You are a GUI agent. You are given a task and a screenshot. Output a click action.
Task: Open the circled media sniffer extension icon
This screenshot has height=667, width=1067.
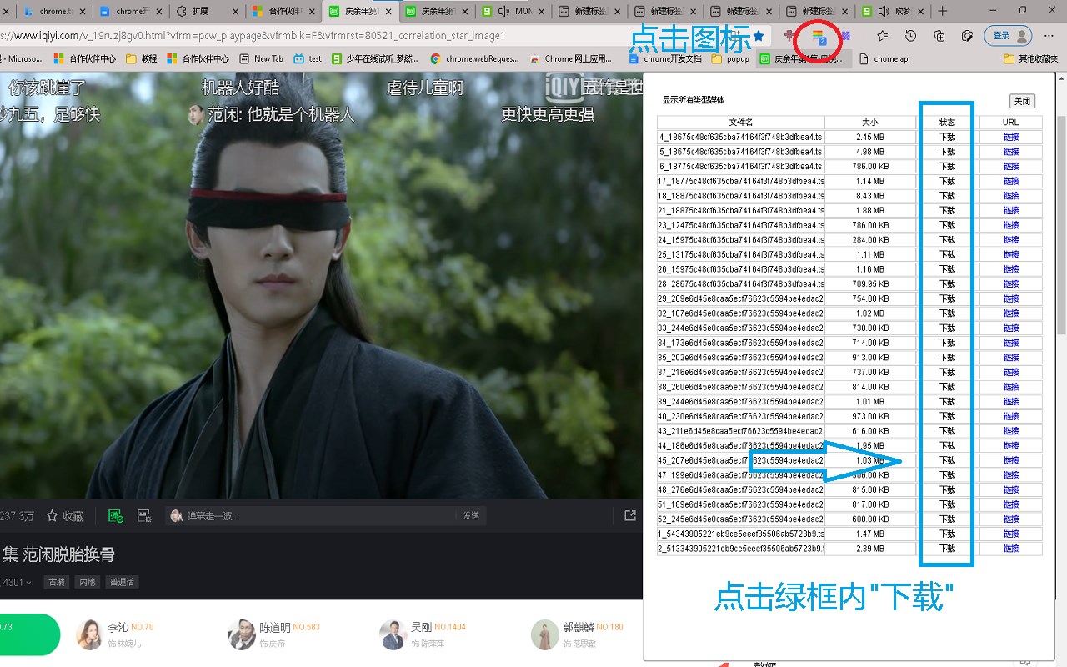818,37
